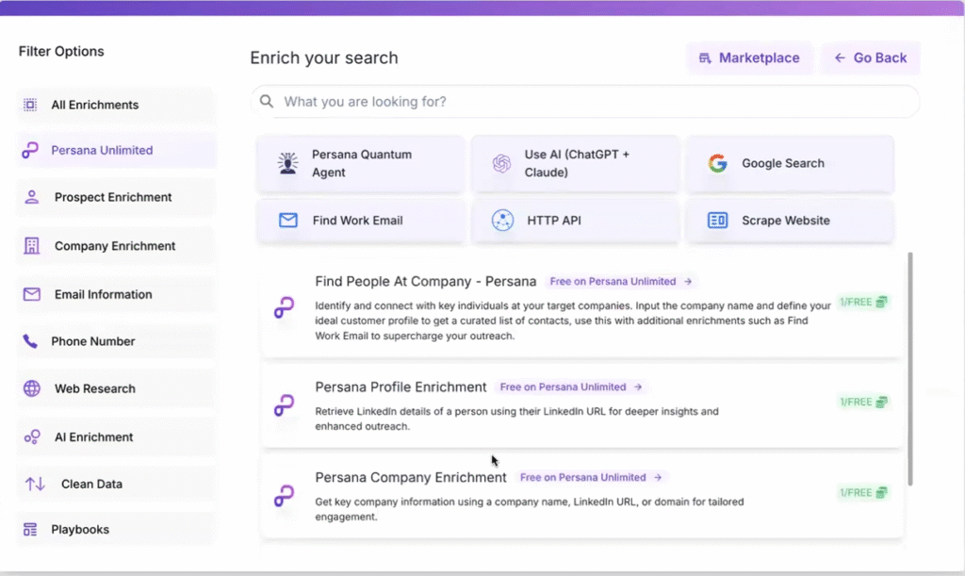Click the All Enrichments grid icon
This screenshot has width=965, height=576.
[x=30, y=105]
